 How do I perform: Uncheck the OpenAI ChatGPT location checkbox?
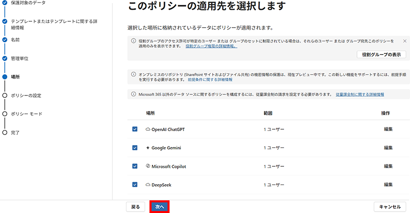[x=135, y=129]
